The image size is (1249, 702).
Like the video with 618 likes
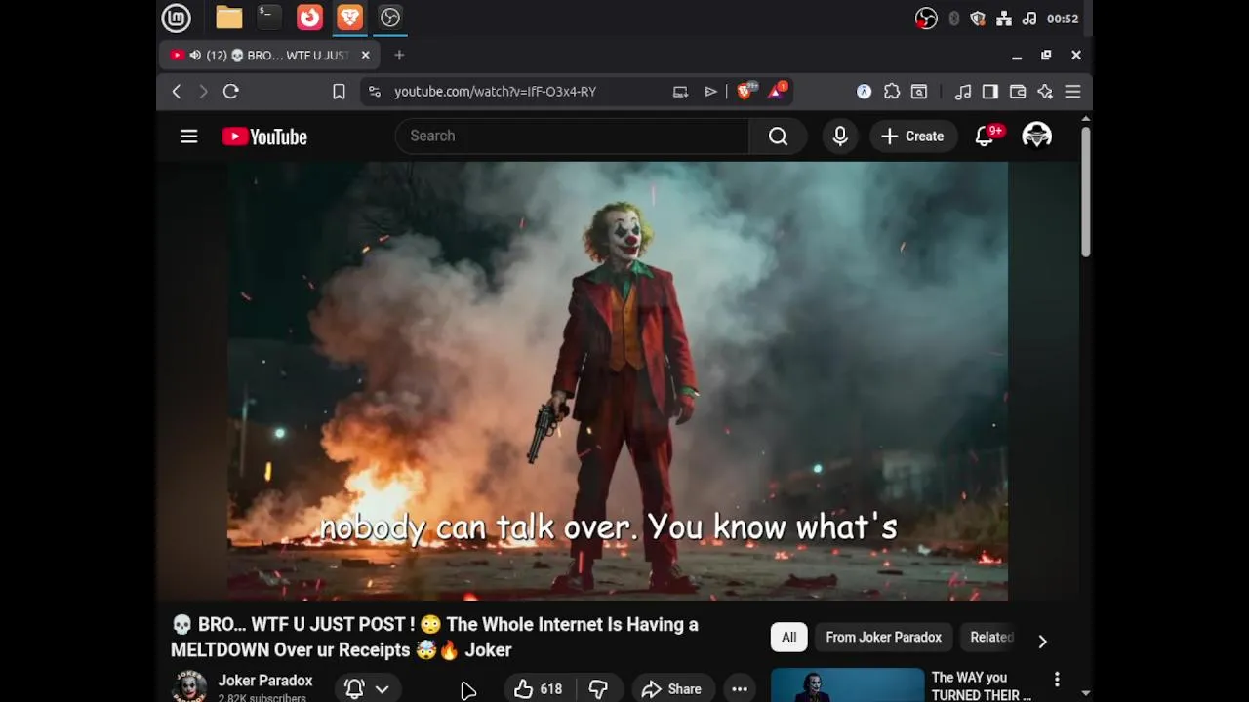[539, 689]
